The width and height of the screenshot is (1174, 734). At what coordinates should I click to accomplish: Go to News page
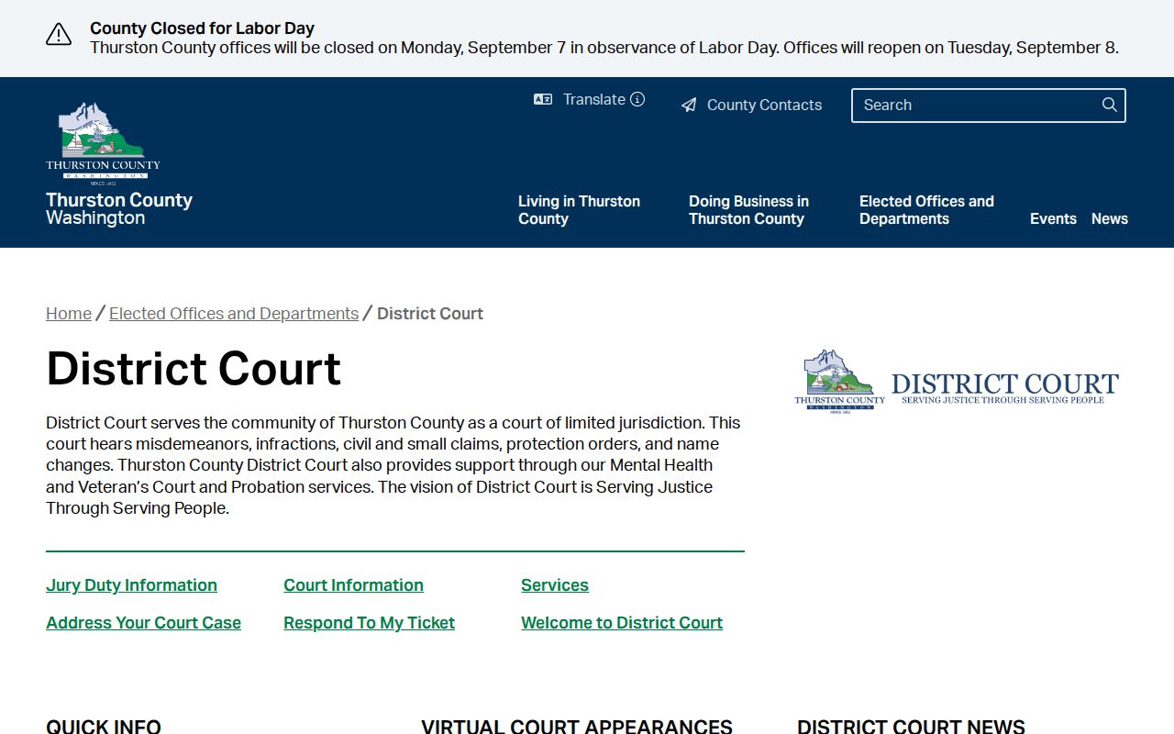1110,218
